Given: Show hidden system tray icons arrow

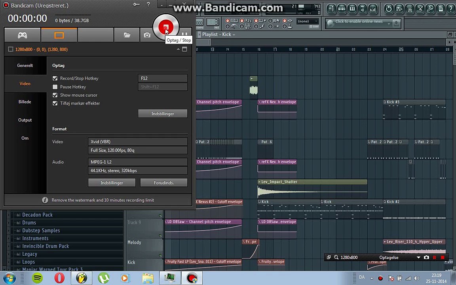Looking at the screenshot, I should click(x=371, y=278).
